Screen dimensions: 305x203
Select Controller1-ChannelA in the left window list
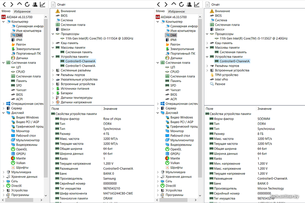[x=78, y=66]
